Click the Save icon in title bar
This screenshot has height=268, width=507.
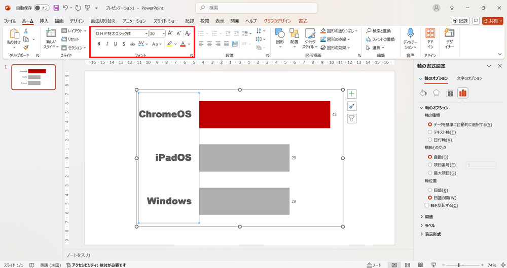point(56,8)
